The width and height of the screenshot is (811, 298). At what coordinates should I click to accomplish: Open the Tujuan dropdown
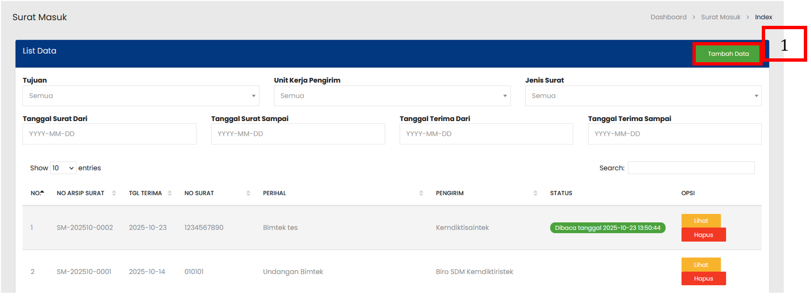click(x=141, y=96)
